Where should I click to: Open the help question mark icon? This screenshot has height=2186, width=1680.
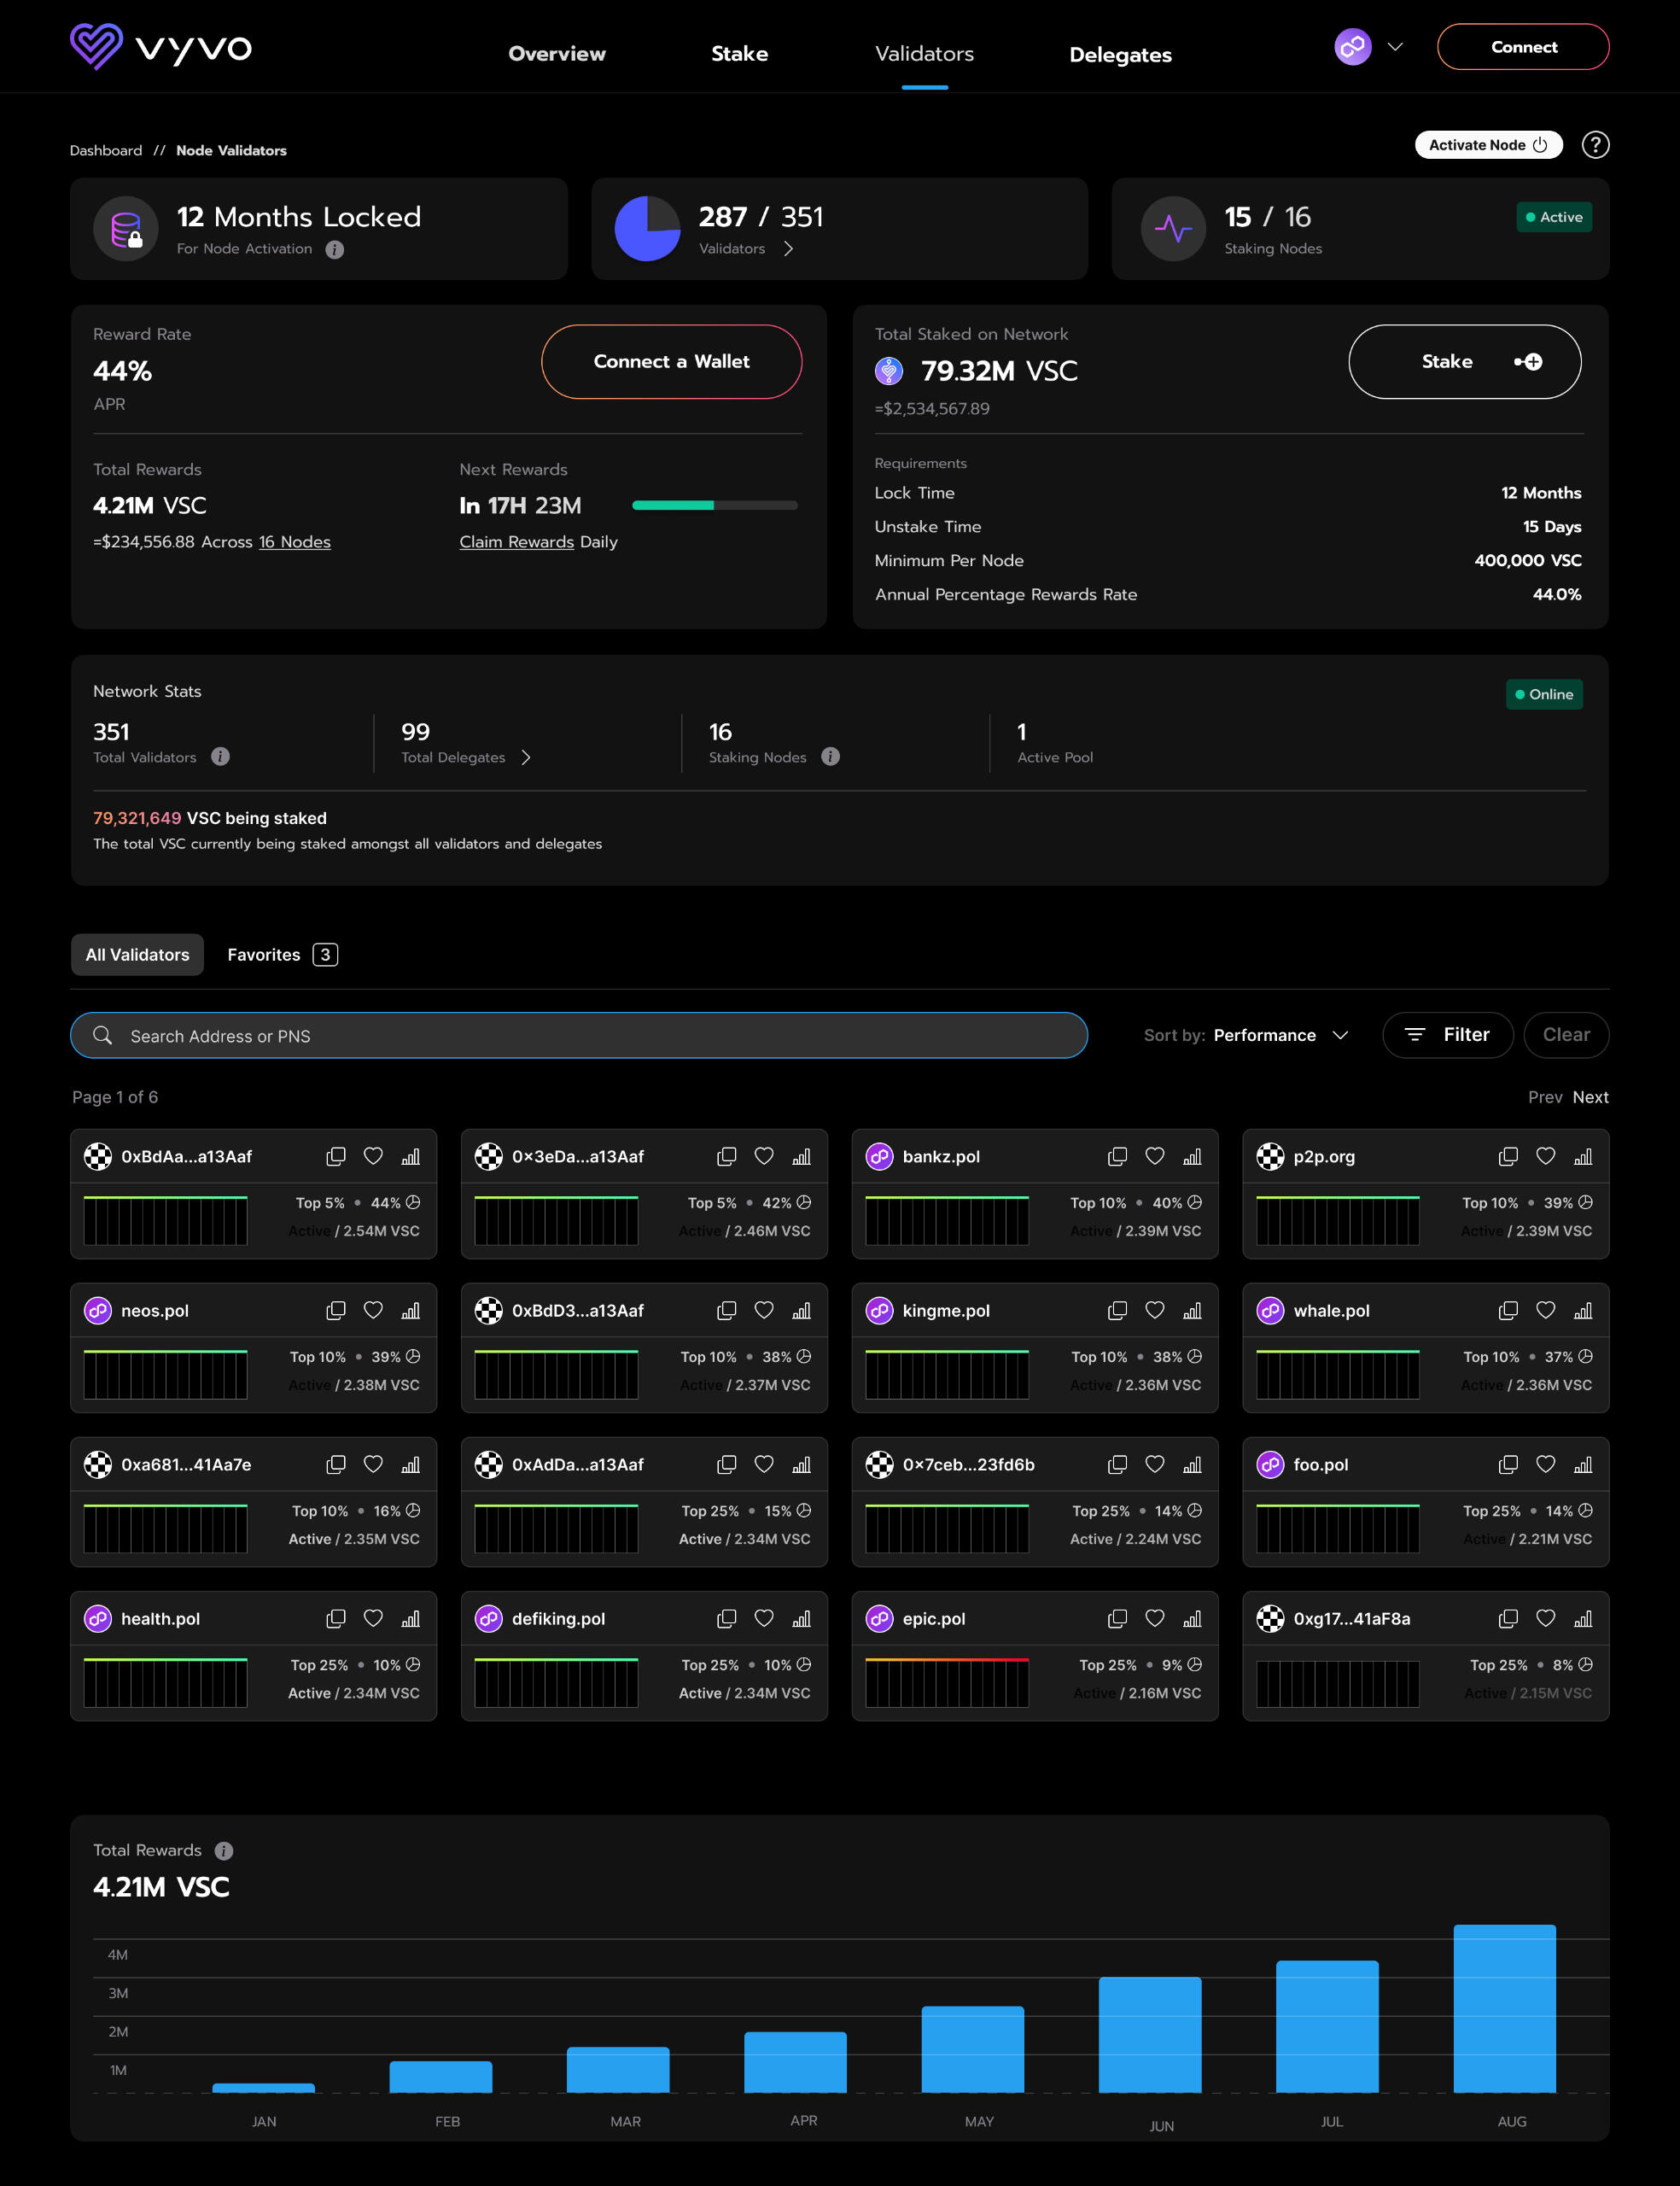1596,145
